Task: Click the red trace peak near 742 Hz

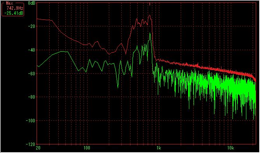Action: pyautogui.click(x=150, y=16)
